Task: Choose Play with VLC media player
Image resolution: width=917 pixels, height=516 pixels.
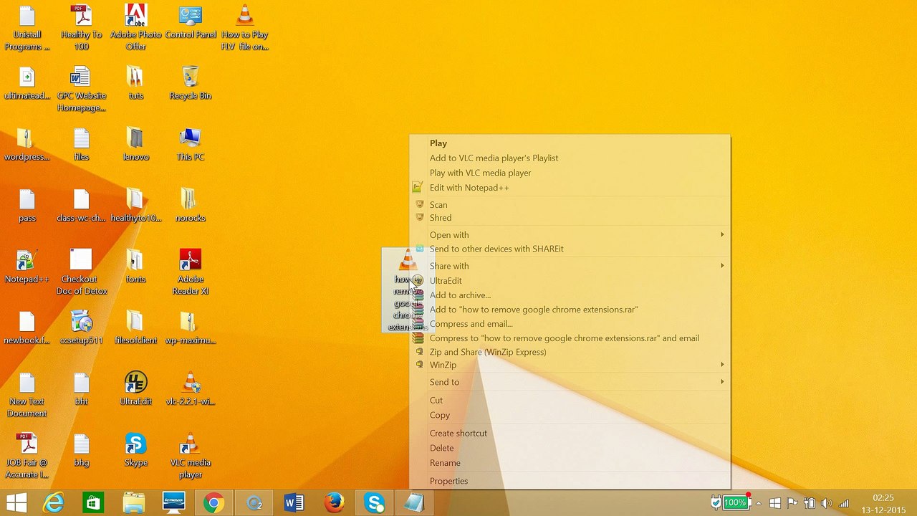Action: coord(480,173)
